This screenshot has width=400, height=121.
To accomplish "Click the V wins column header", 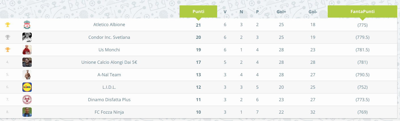I will tap(225, 12).
